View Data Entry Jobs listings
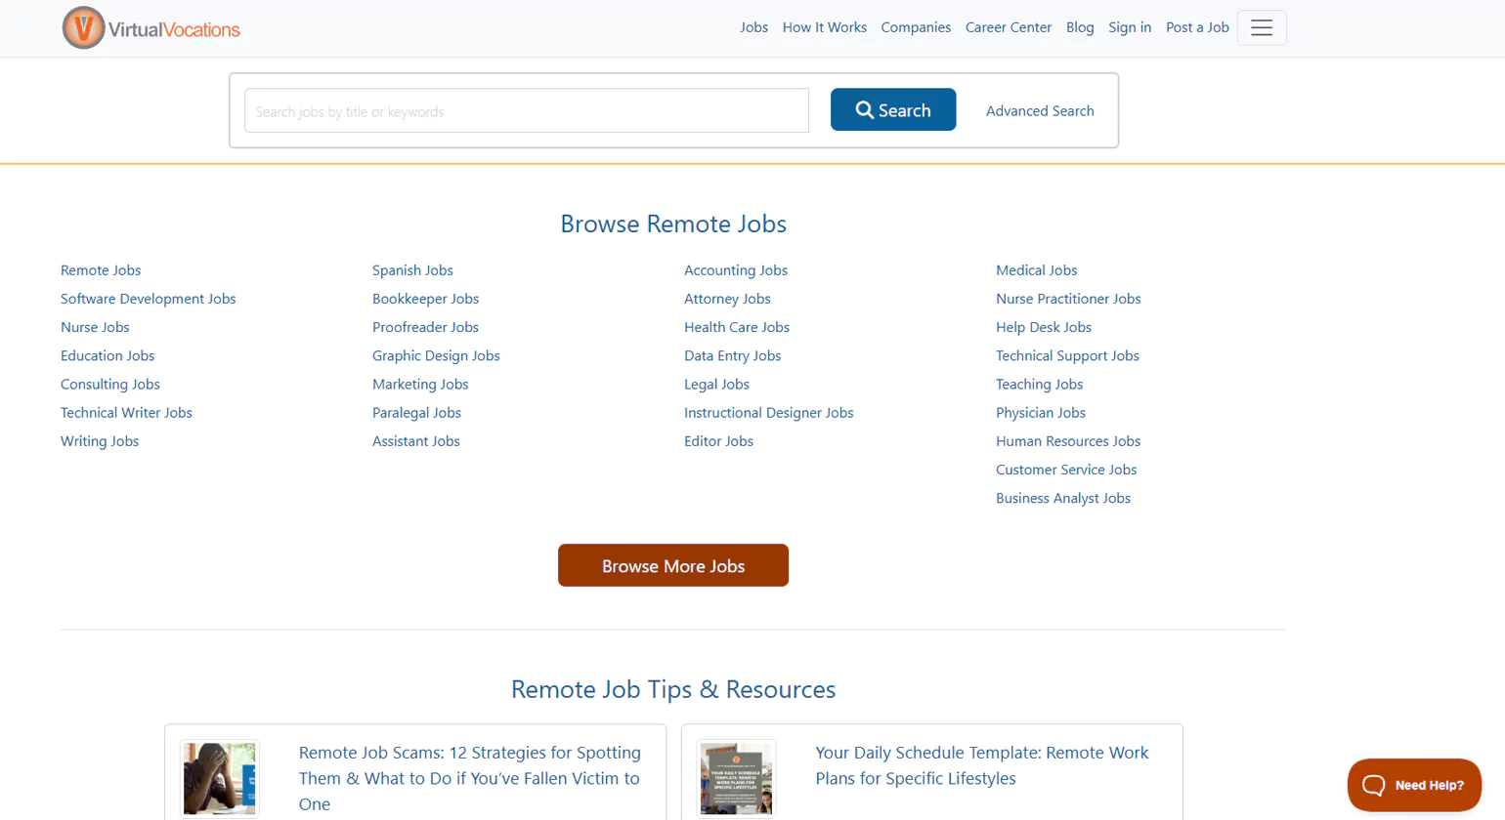Screen dimensions: 1505x820 [732, 355]
